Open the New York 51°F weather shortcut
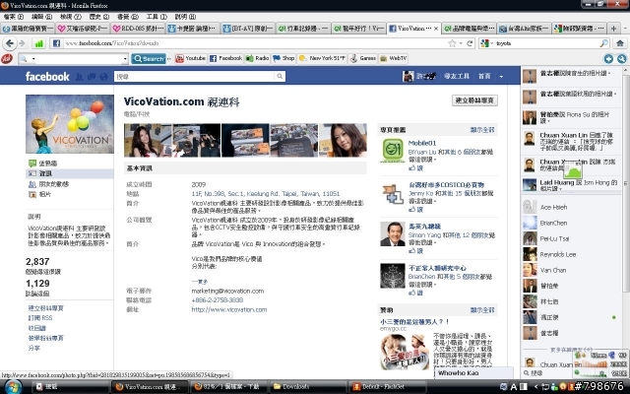 click(x=322, y=58)
